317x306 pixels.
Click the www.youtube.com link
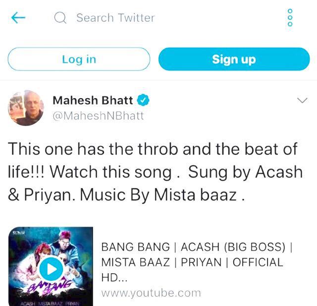(x=151, y=293)
